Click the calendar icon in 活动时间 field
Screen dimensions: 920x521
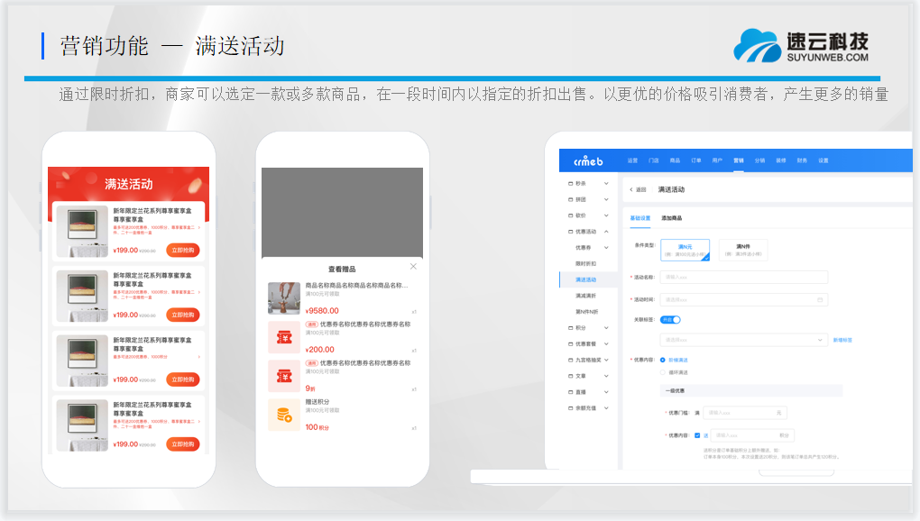coord(820,299)
